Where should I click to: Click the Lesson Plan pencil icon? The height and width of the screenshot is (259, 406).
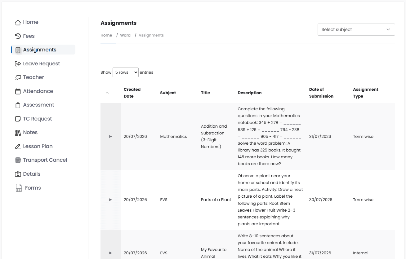coord(18,146)
